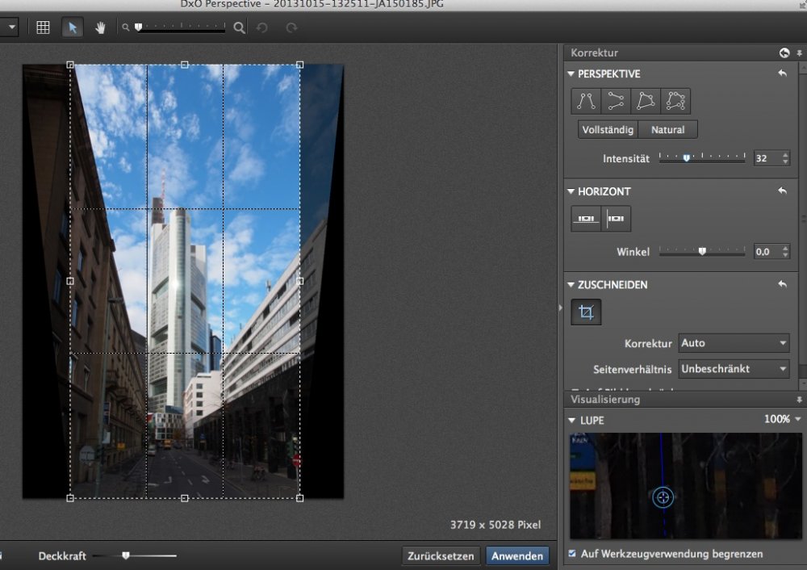This screenshot has width=807, height=570.
Task: Click the zoom-in magnifier icon
Action: coord(239,27)
